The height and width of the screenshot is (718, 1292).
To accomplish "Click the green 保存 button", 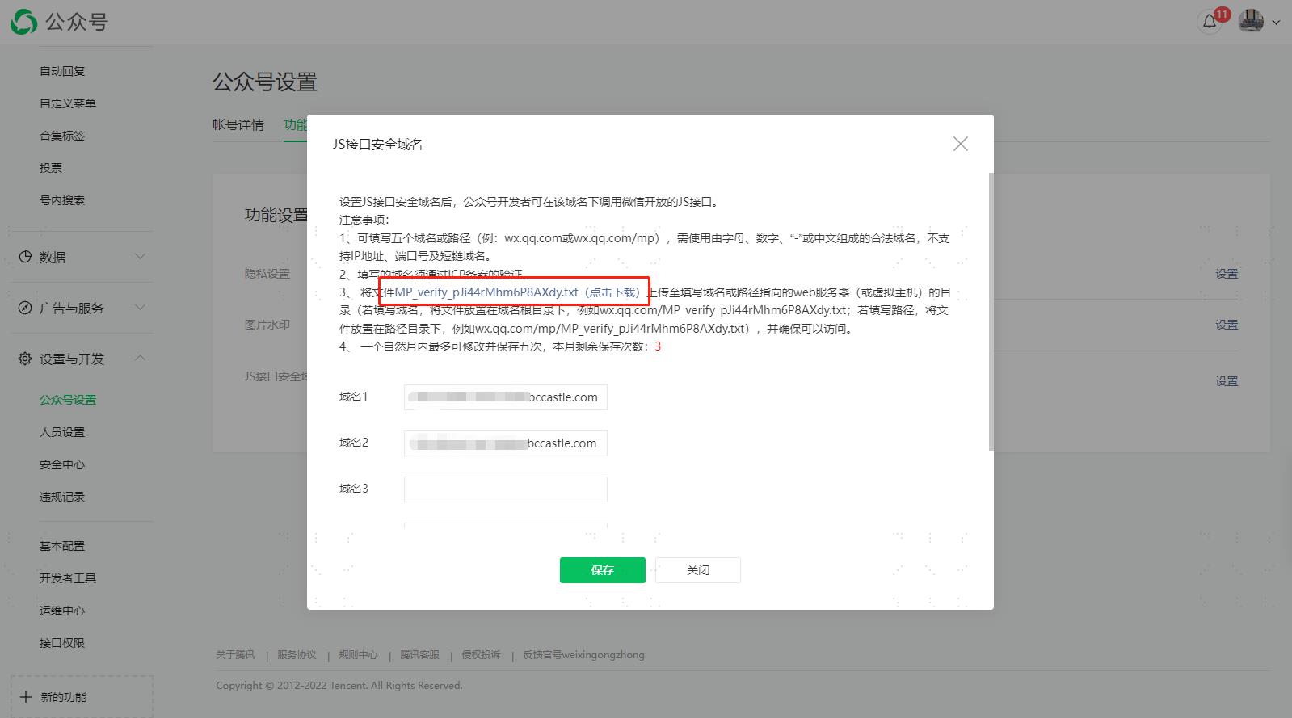I will (x=602, y=570).
